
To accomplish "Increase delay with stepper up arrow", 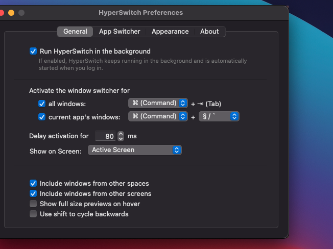I will coord(121,134).
